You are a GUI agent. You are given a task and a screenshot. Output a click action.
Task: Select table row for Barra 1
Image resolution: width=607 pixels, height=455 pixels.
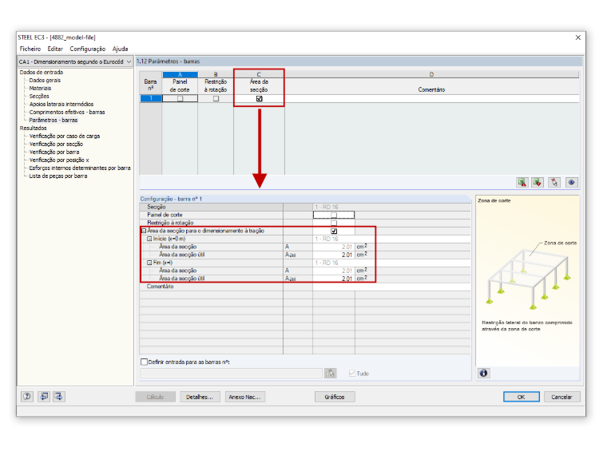tap(151, 99)
